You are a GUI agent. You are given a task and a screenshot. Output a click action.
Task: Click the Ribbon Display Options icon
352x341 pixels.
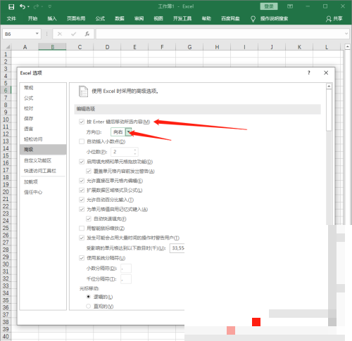(290, 6)
